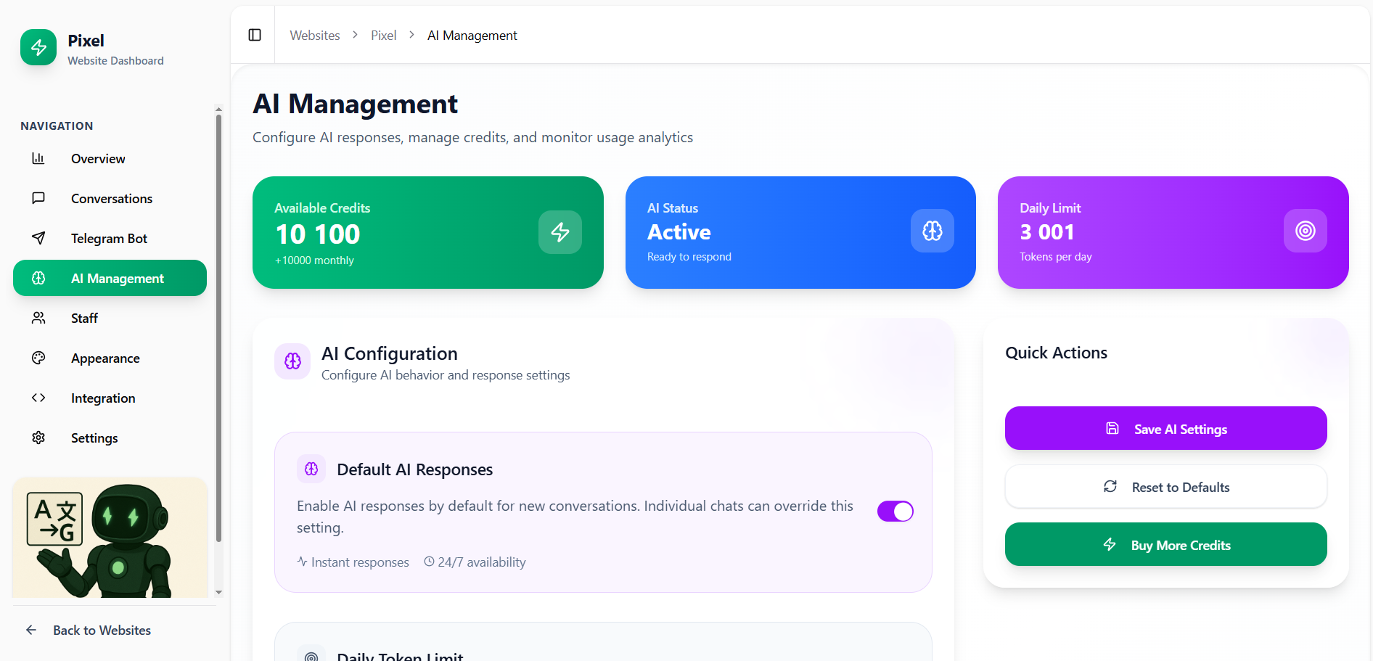Click the lightning icon on Available Credits card
This screenshot has height=661, width=1373.
click(560, 232)
